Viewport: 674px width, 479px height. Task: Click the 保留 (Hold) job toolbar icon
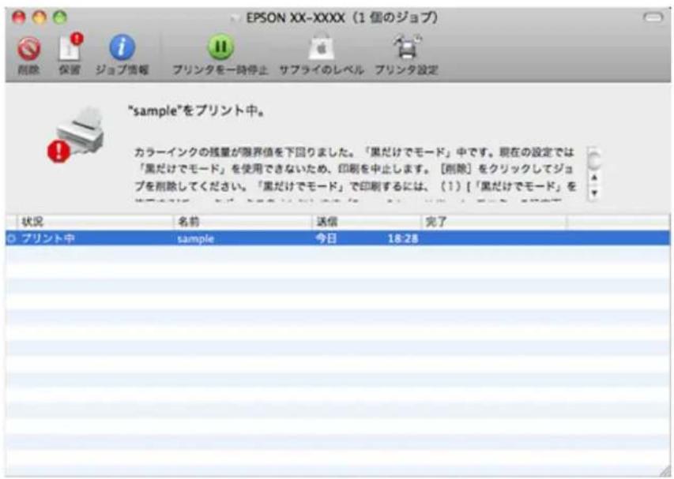click(70, 47)
